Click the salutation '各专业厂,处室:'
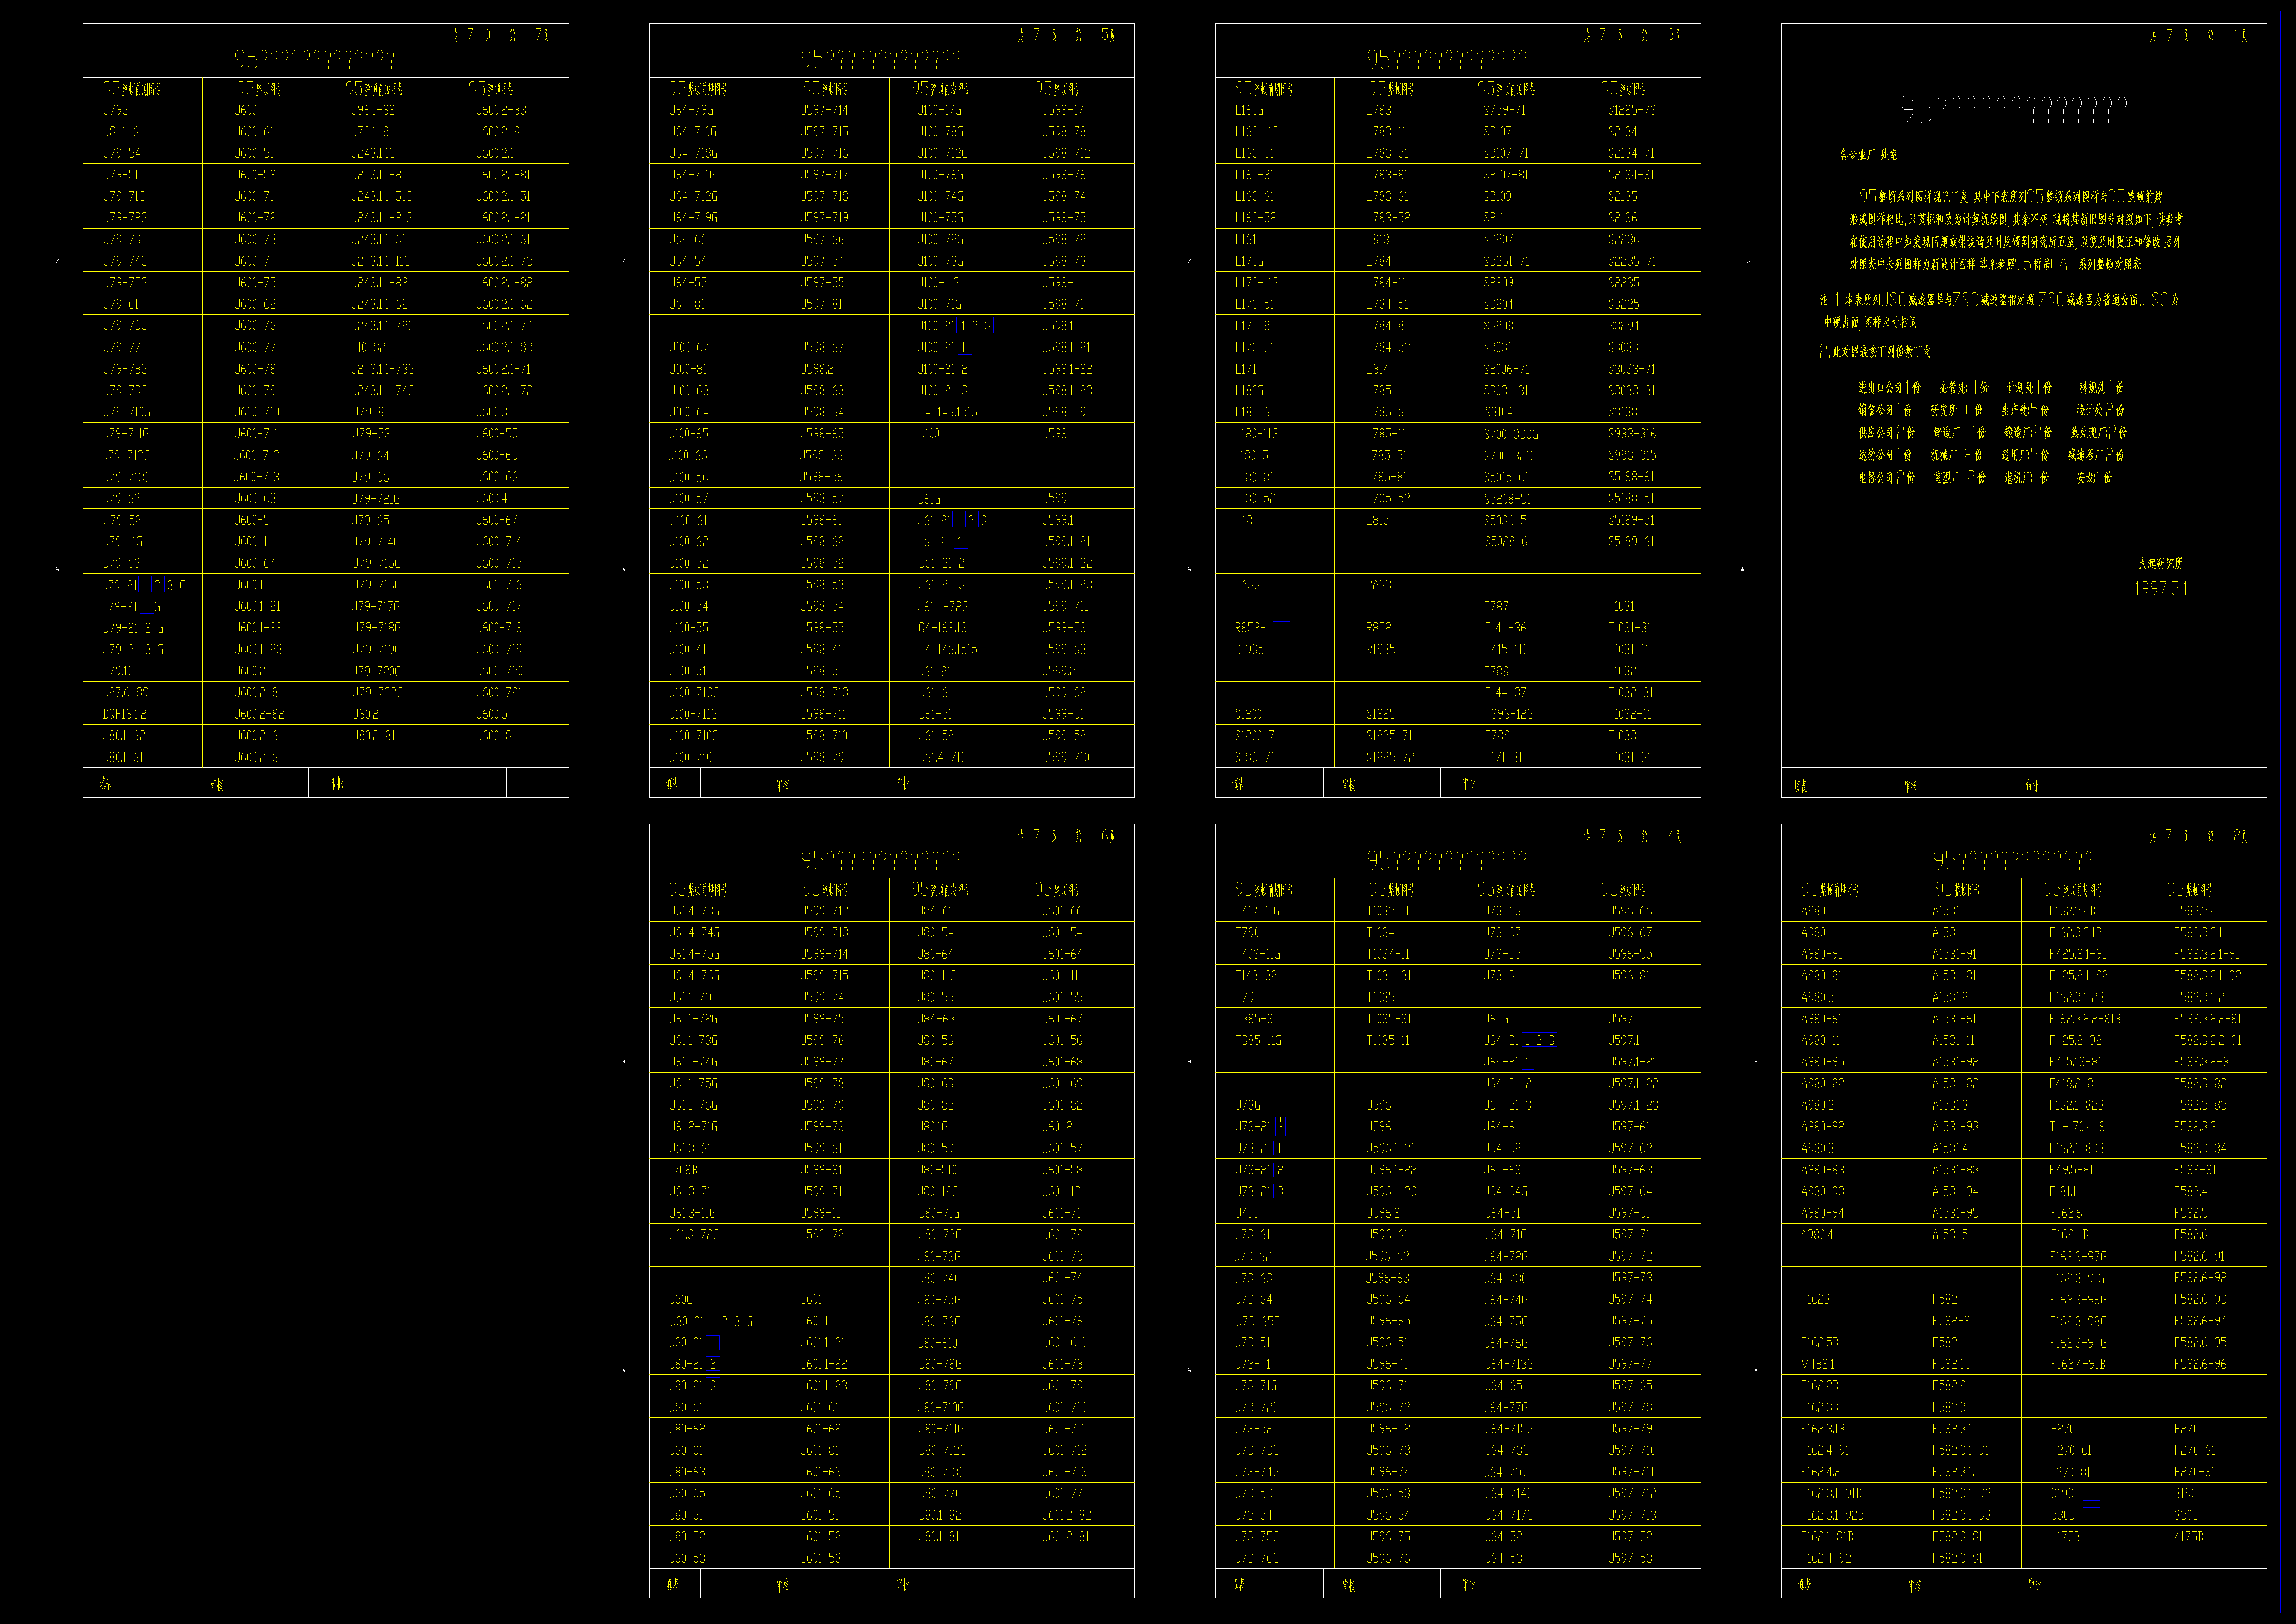 pos(1869,155)
